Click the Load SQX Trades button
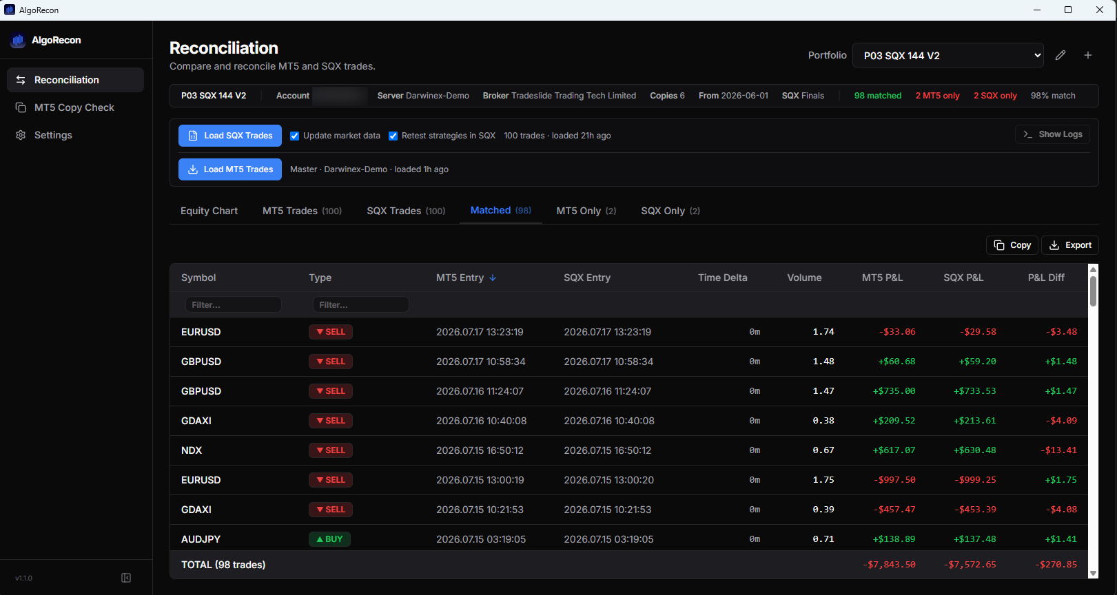This screenshot has width=1117, height=595. (230, 136)
